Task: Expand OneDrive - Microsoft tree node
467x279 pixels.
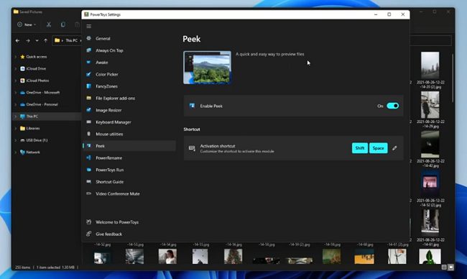Action: tap(16, 93)
